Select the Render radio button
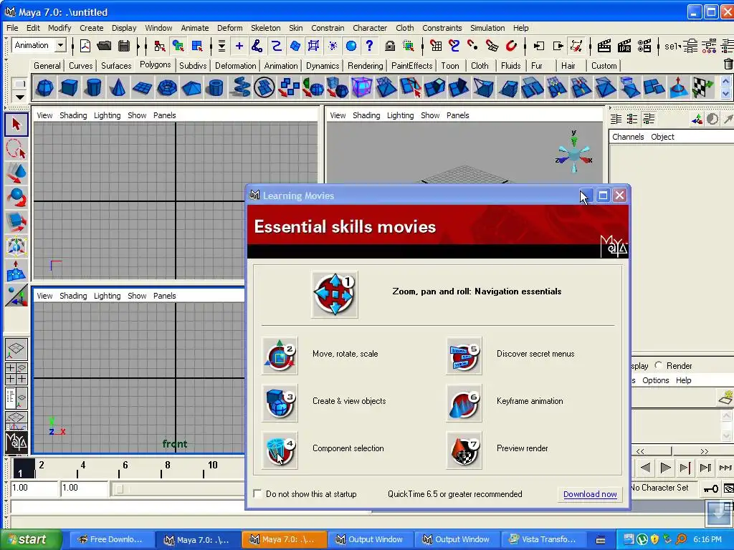The height and width of the screenshot is (550, 734). tap(659, 365)
